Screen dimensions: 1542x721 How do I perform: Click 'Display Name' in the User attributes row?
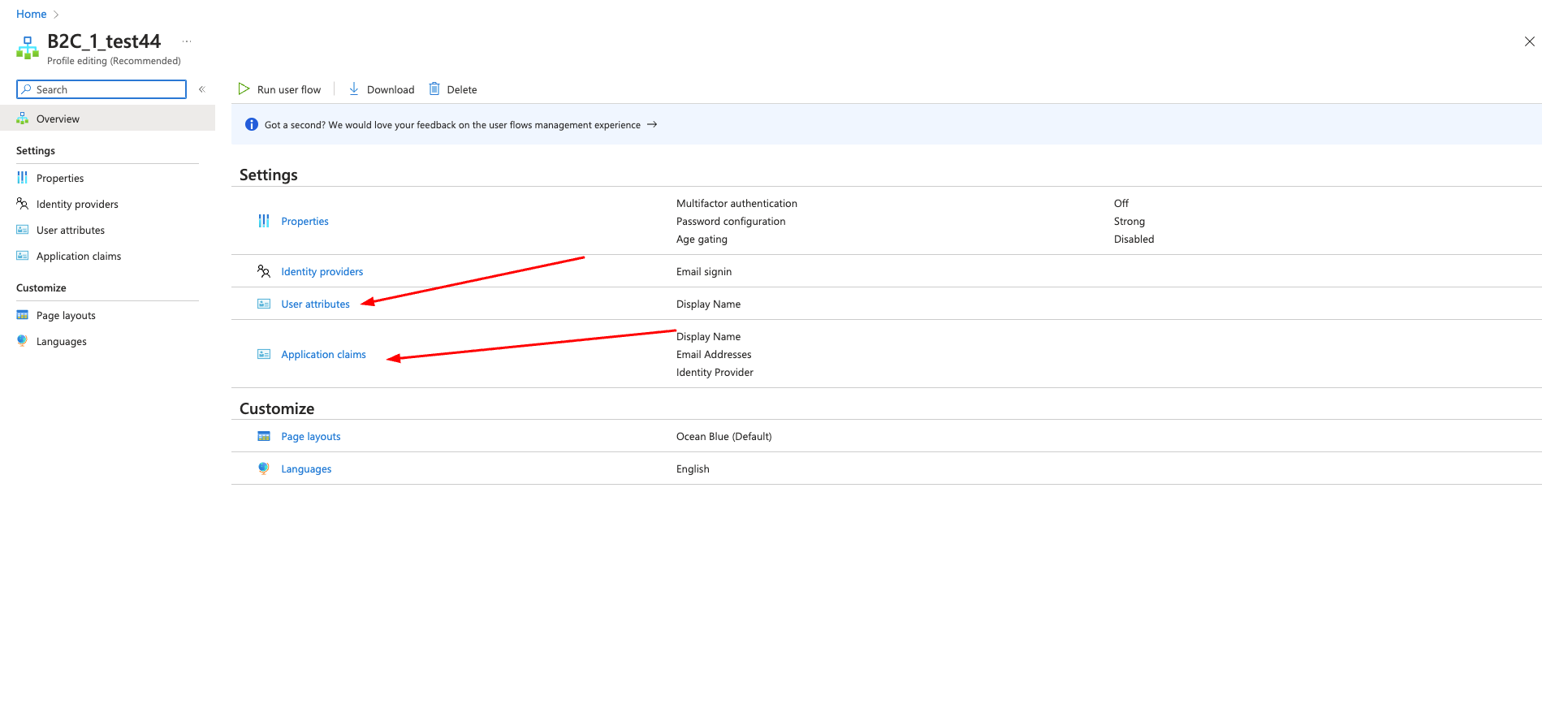pyautogui.click(x=708, y=304)
